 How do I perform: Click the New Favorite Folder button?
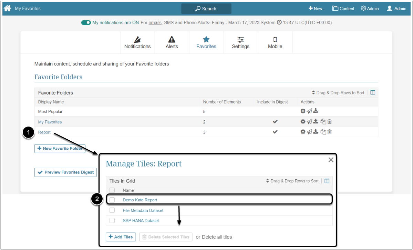click(x=60, y=149)
